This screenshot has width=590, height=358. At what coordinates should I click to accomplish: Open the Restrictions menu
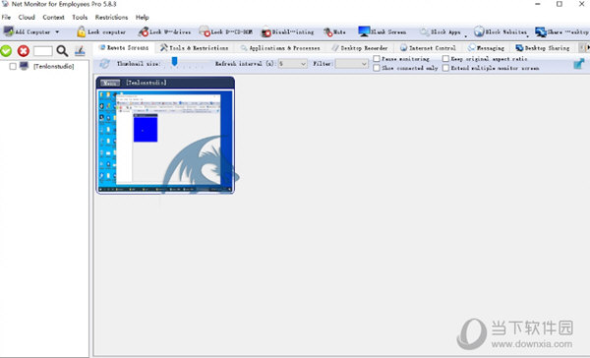click(x=111, y=17)
